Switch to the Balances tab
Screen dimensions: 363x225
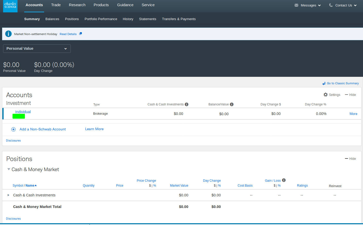point(52,19)
